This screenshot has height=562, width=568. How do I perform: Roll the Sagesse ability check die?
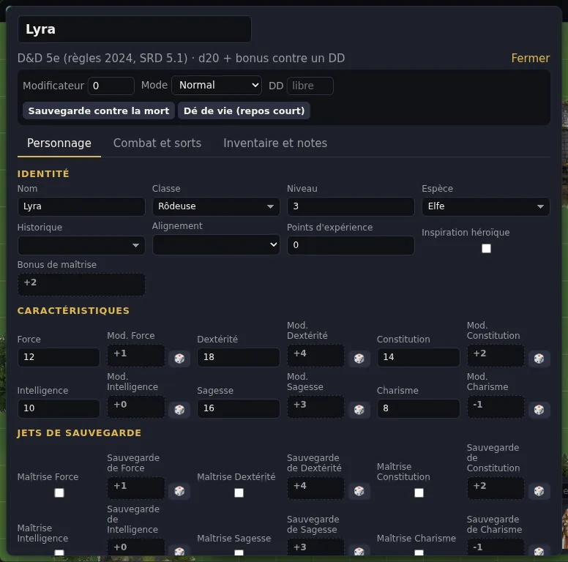tap(359, 410)
